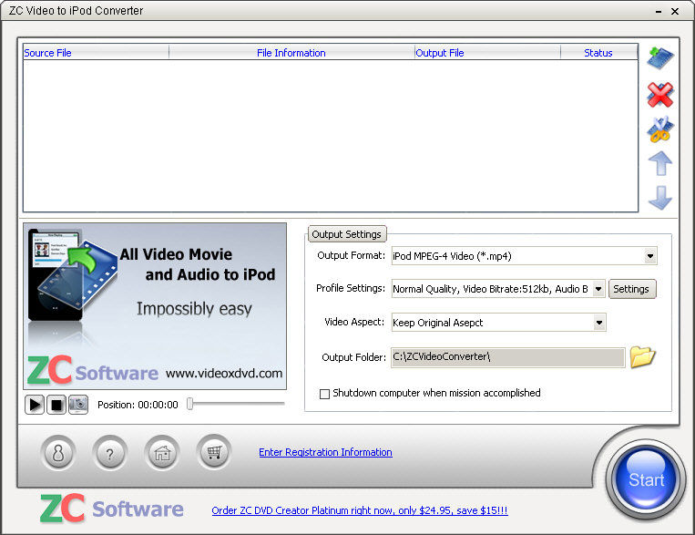Click the Source File column header

(x=96, y=53)
